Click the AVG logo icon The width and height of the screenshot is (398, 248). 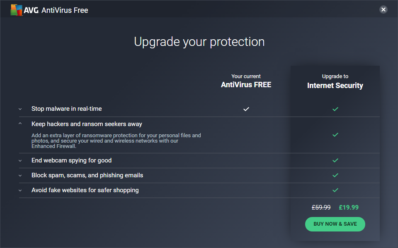click(x=17, y=10)
